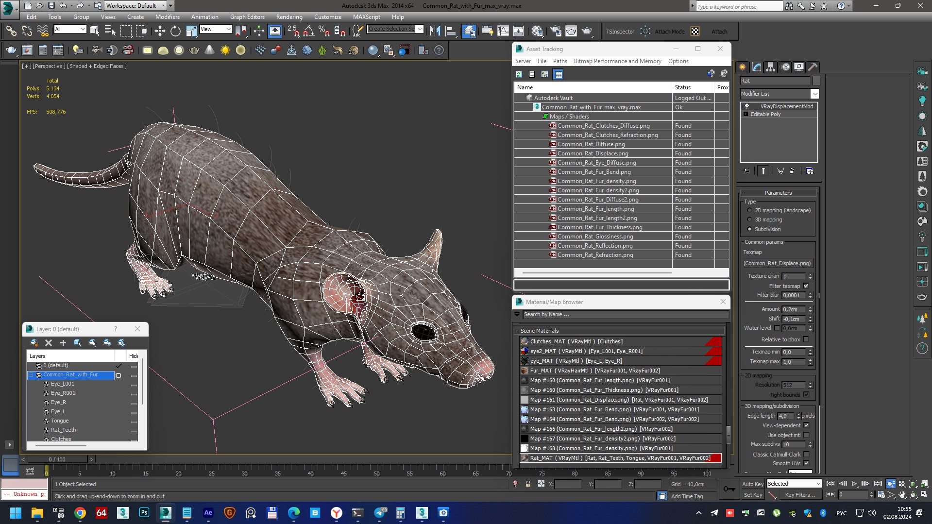932x524 pixels.
Task: Open the Motion panel tab
Action: tap(785, 67)
